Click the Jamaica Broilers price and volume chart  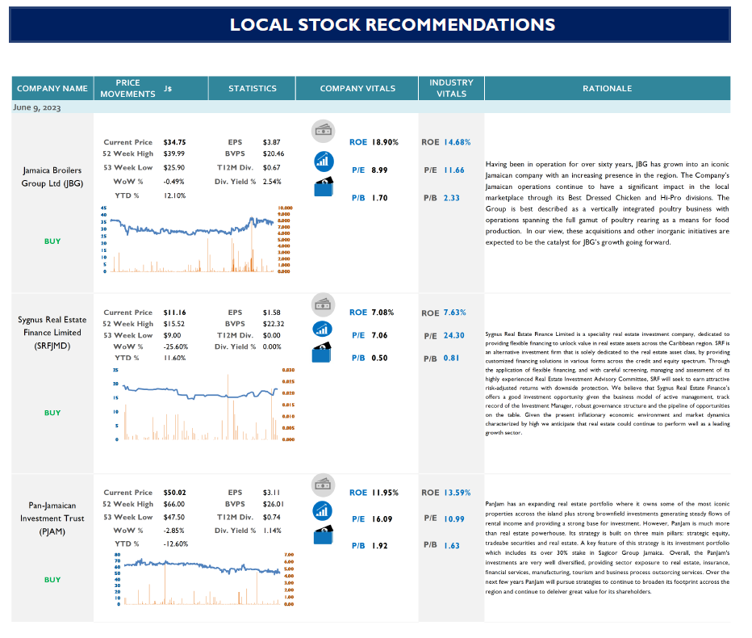pyautogui.click(x=196, y=240)
